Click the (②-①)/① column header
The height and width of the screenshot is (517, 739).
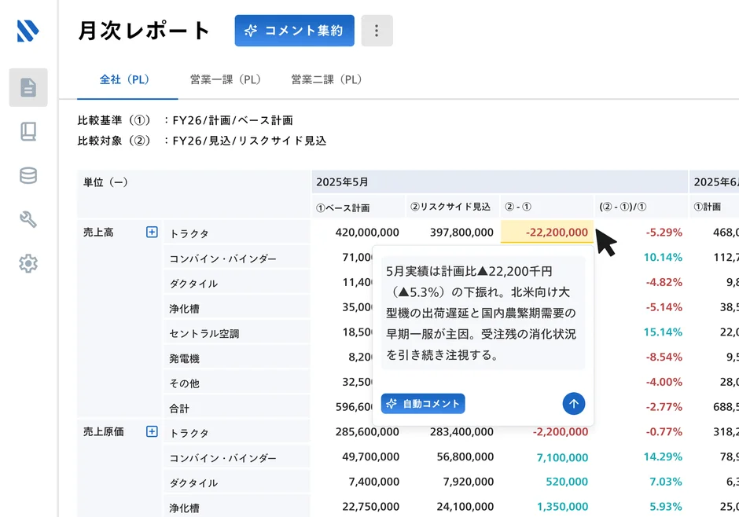tap(641, 207)
